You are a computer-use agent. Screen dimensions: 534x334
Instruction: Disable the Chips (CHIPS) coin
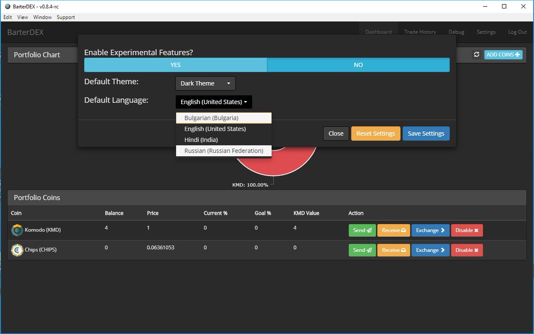point(467,250)
